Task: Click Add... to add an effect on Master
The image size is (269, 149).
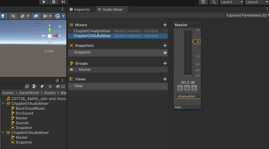Action: click(179, 107)
